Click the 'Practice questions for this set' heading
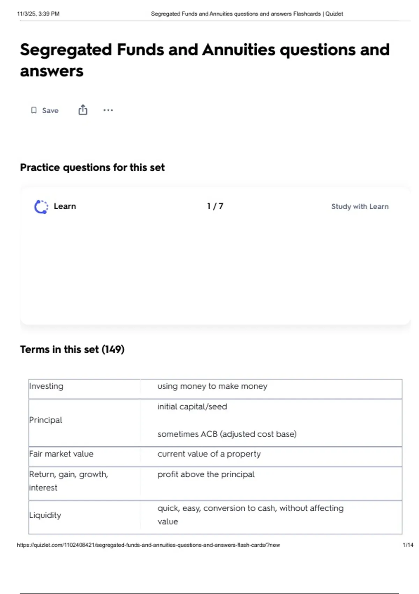The image size is (419, 594). [x=92, y=167]
